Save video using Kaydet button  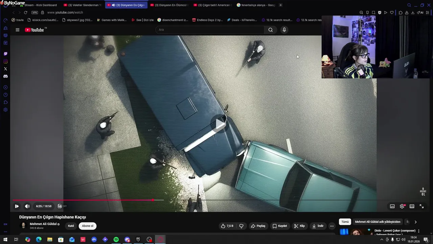click(280, 226)
